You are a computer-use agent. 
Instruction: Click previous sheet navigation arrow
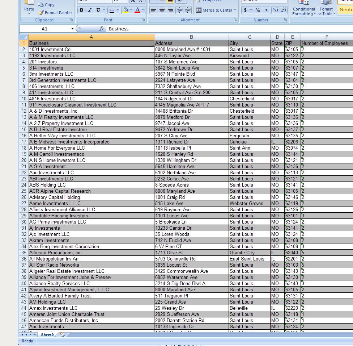(x=26, y=335)
